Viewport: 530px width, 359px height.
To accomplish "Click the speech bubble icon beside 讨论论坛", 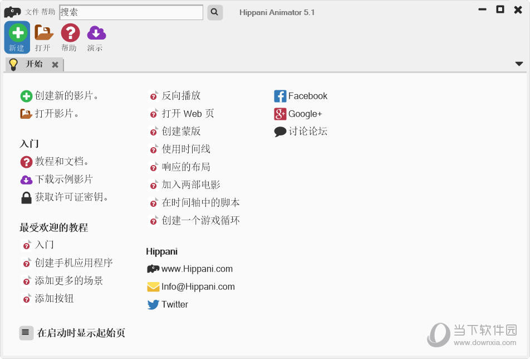I will (280, 132).
